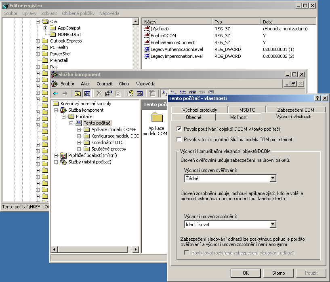The width and height of the screenshot is (330, 282).
Task: Switch to the Obecné tab
Action: pyautogui.click(x=193, y=117)
